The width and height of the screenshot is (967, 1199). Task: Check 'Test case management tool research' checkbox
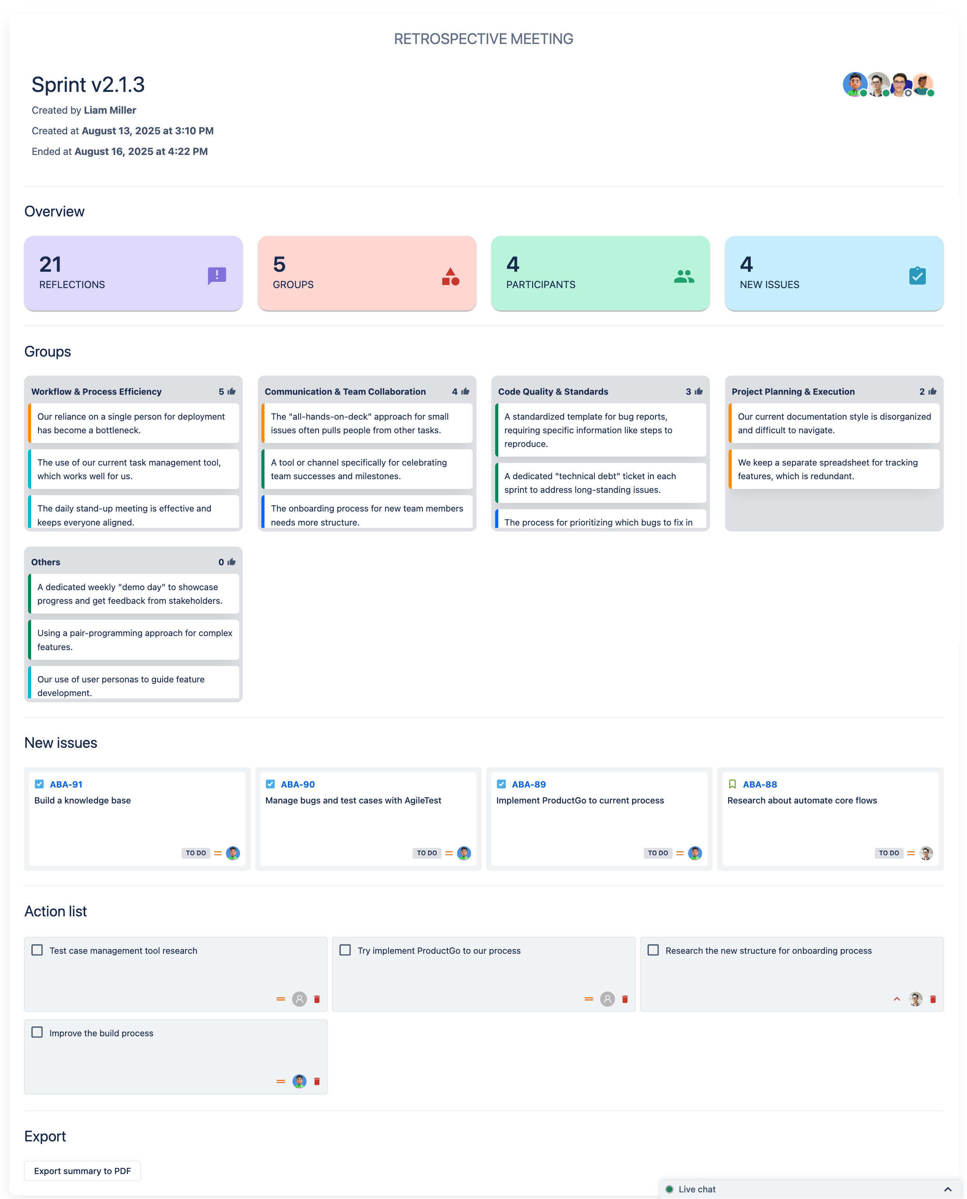pos(37,950)
